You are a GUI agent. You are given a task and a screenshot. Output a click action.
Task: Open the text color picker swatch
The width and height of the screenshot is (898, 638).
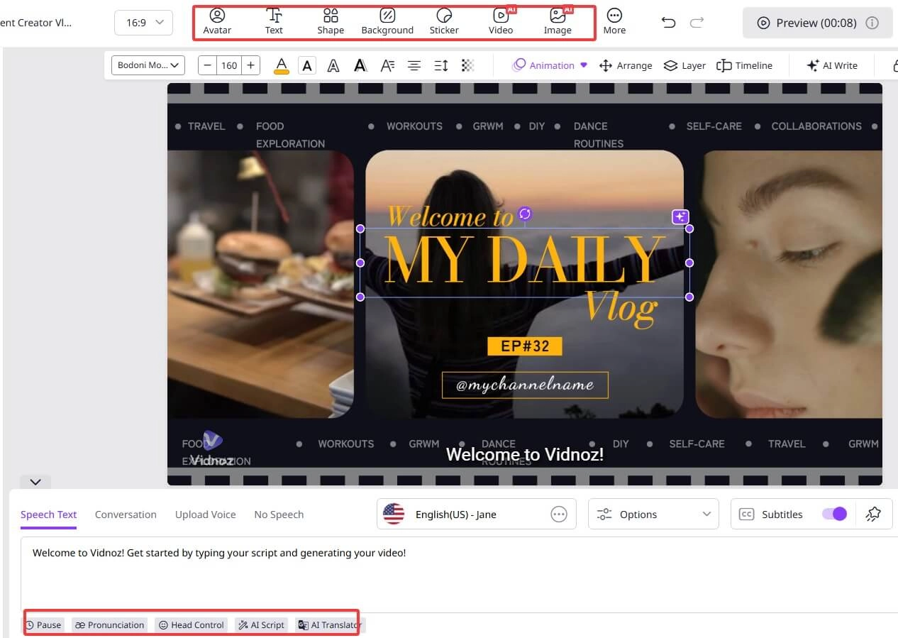282,65
